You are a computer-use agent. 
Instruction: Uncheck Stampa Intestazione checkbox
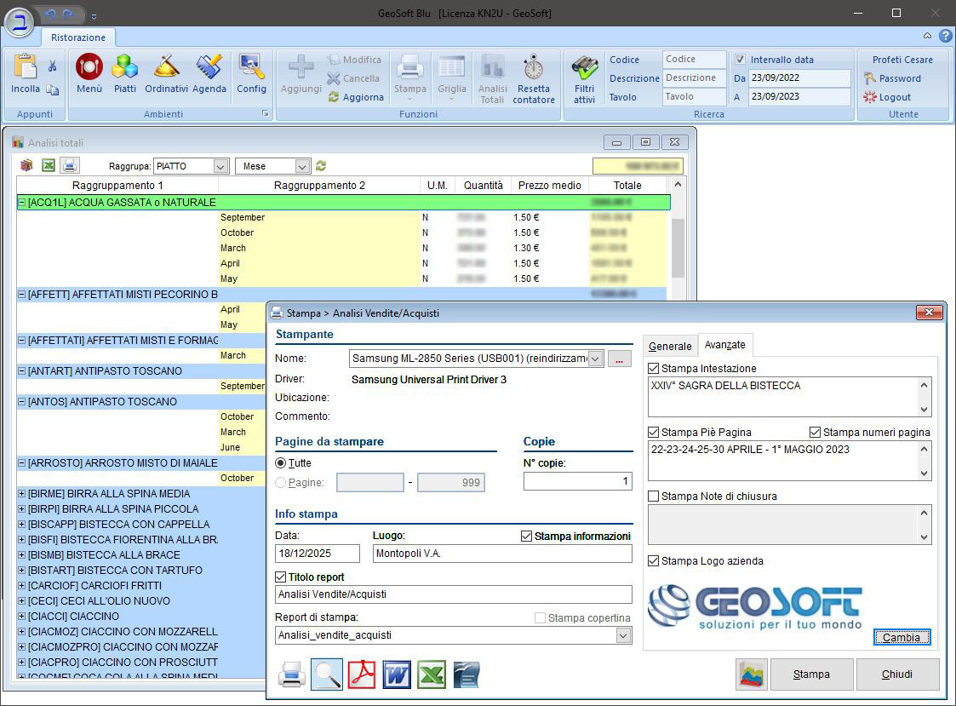[x=654, y=369]
